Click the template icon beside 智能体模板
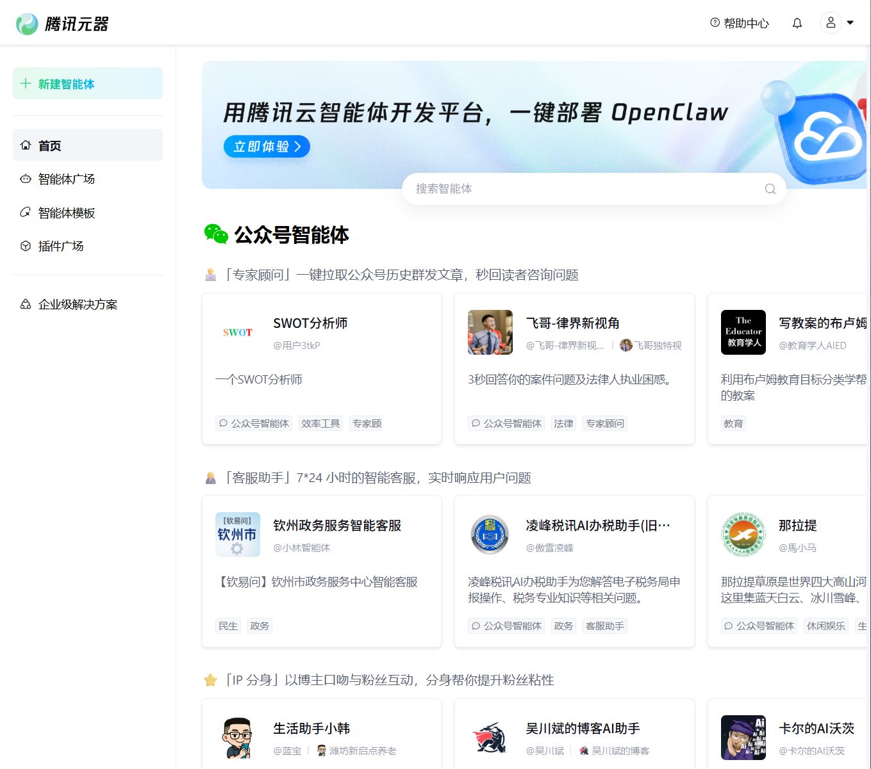The image size is (871, 769). coord(26,213)
